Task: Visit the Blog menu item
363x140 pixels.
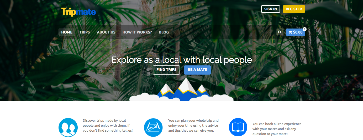Action: point(164,32)
